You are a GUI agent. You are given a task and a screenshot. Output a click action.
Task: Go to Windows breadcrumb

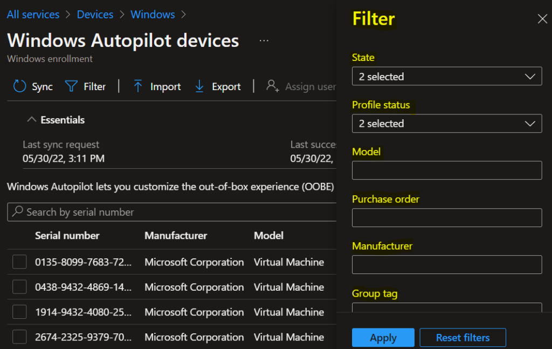tap(153, 15)
